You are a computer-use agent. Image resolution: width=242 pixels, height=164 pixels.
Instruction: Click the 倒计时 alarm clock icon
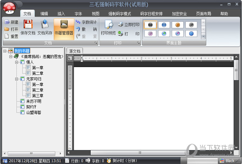point(109,161)
